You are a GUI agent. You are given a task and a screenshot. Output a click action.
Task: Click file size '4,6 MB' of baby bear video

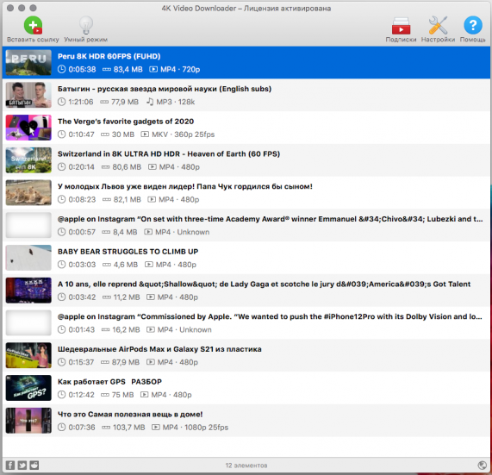[x=126, y=265]
